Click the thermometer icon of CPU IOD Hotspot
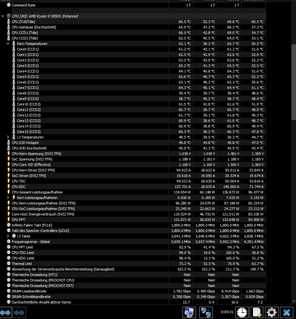The width and height of the screenshot is (296, 319). [x=8, y=143]
